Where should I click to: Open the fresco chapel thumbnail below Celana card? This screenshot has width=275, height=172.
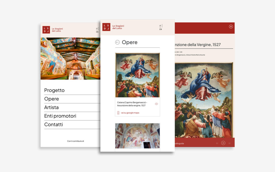137,136
